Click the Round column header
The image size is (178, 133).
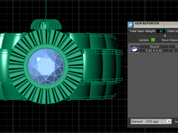[x=154, y=47]
